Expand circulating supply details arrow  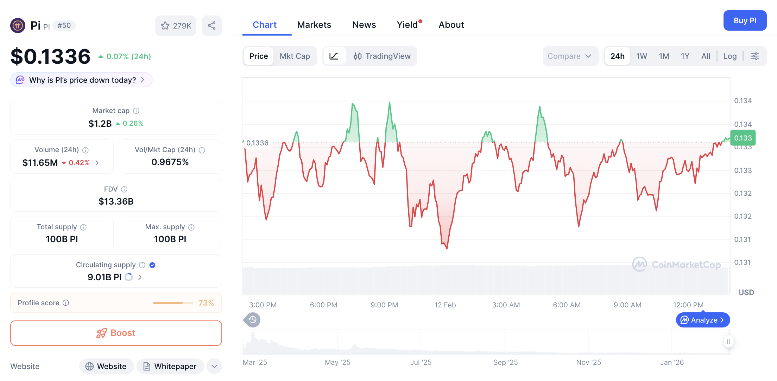click(x=140, y=277)
